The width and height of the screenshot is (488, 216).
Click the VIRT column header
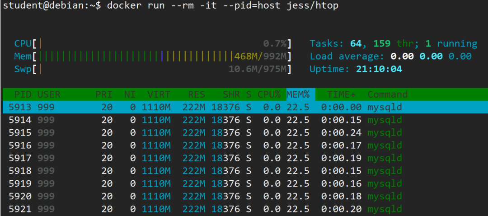159,94
